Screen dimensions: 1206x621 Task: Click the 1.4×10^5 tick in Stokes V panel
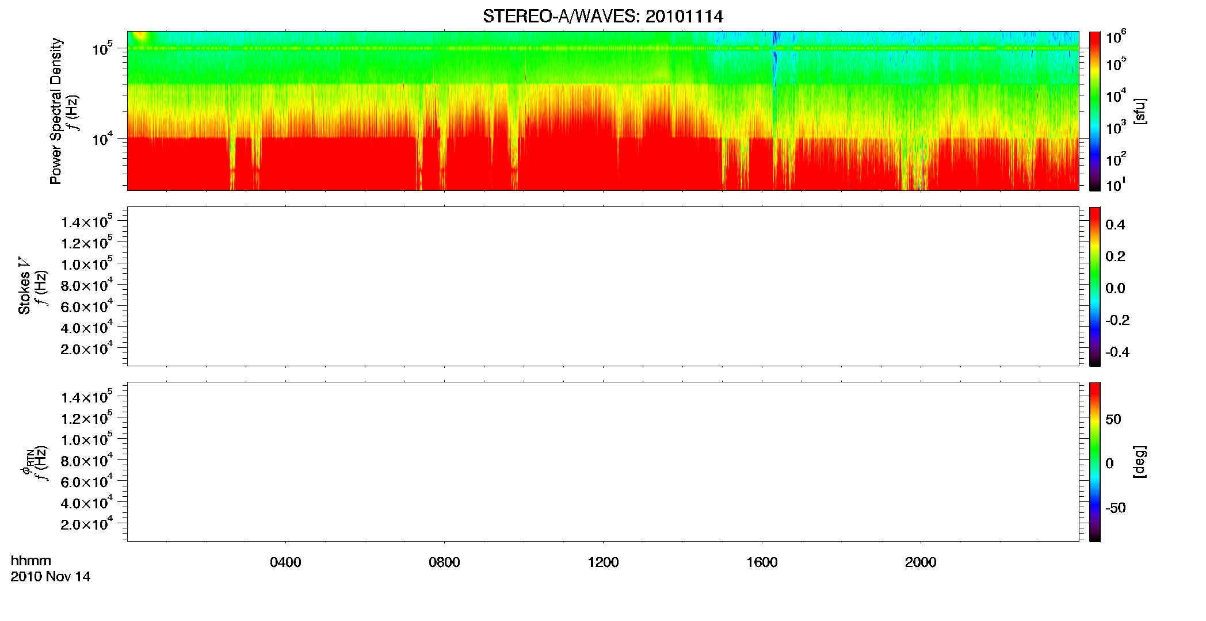tap(87, 221)
